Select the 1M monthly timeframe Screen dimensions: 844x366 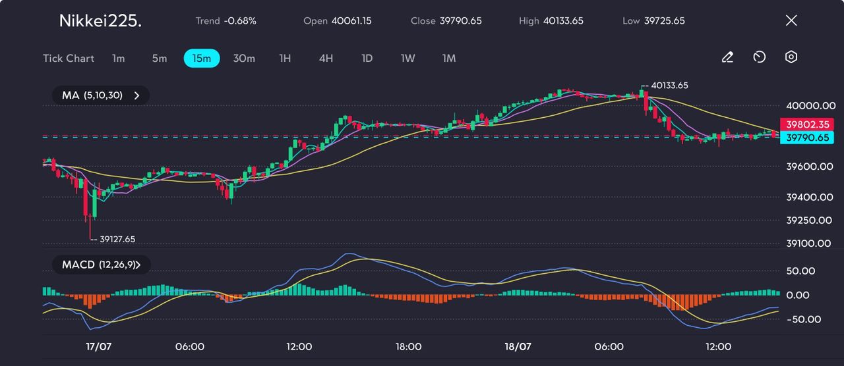coord(449,59)
